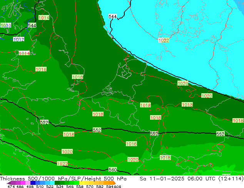244x188 pixels.
Task: Select the 1022 label over the cyan area
Action: (x=164, y=40)
